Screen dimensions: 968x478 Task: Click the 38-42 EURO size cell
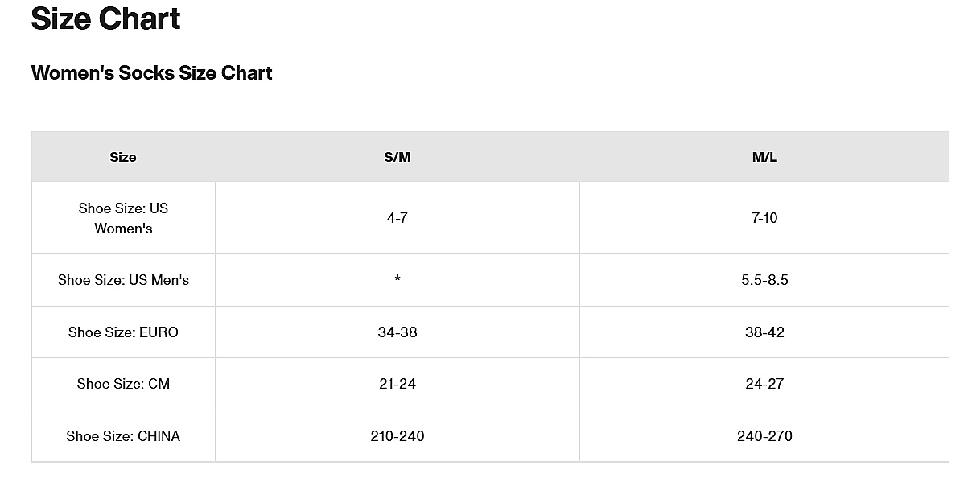pyautogui.click(x=764, y=332)
